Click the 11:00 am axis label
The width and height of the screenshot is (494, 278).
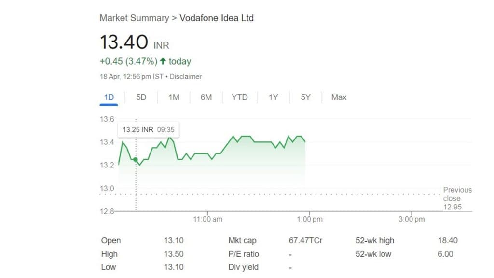[x=208, y=219]
